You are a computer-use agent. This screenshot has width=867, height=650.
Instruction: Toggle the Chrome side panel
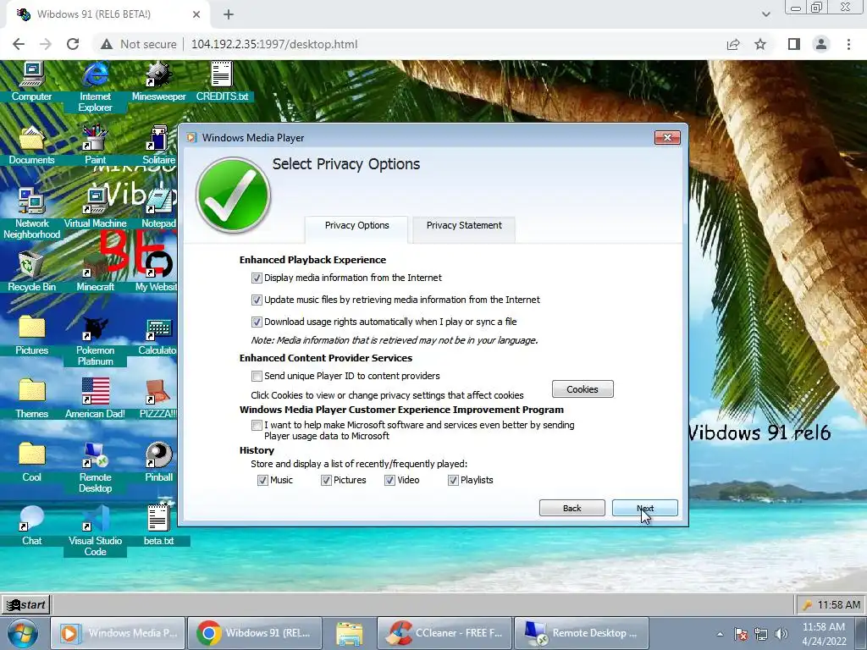(x=794, y=44)
